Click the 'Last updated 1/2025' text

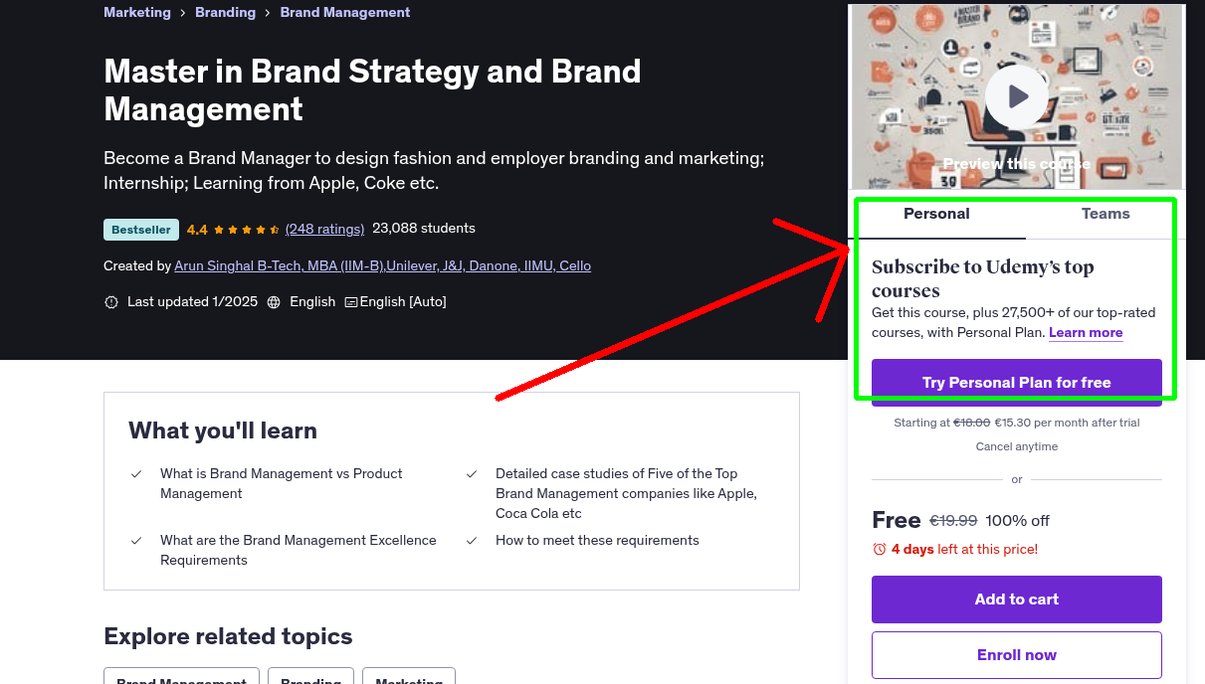tap(191, 301)
